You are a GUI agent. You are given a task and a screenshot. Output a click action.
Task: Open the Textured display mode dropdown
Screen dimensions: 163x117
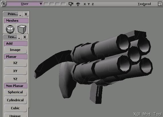coord(144,4)
